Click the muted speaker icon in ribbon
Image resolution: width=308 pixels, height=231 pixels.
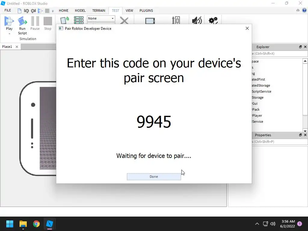(x=197, y=20)
